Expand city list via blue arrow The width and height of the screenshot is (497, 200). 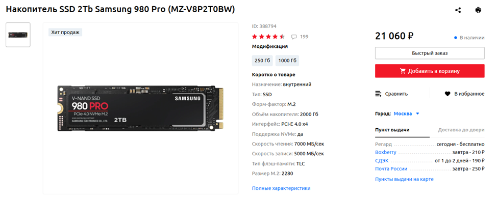tap(417, 114)
